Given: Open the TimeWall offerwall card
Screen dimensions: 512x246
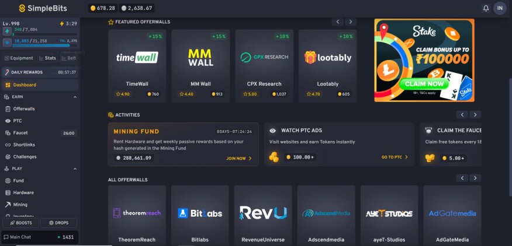Looking at the screenshot, I should click(137, 66).
